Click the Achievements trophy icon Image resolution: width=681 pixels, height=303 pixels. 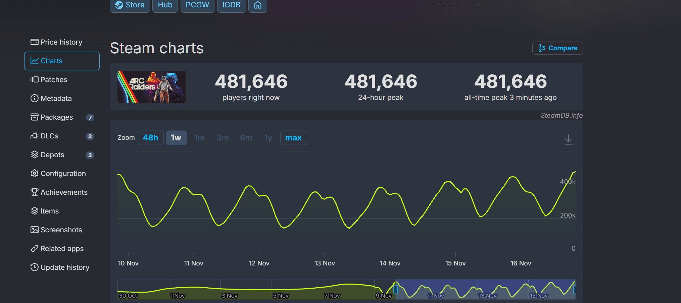[35, 192]
